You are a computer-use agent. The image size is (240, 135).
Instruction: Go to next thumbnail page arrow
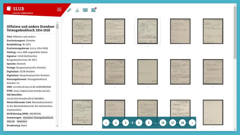(192, 123)
